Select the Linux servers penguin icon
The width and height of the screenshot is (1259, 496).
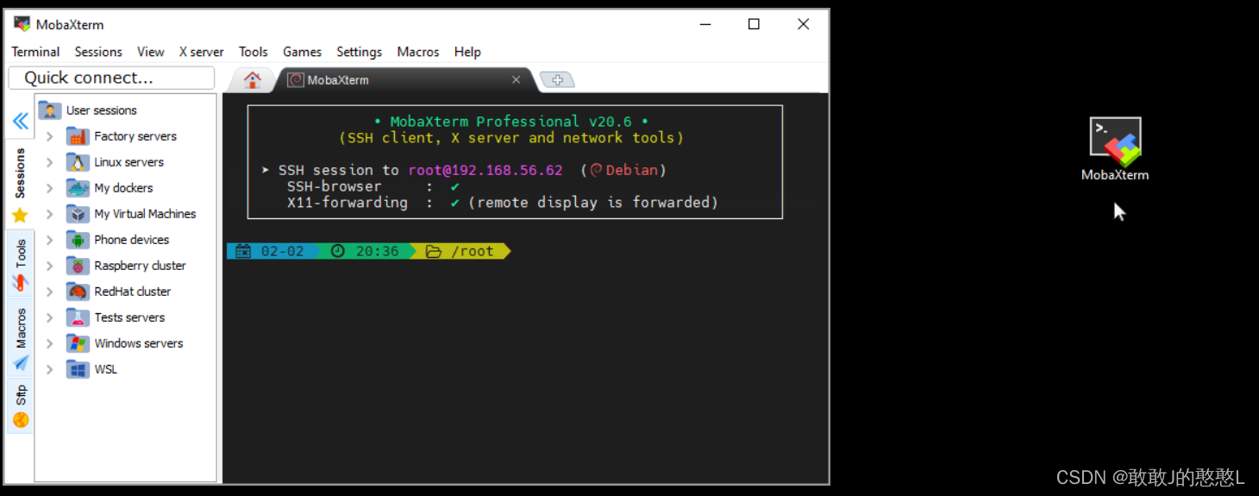78,162
